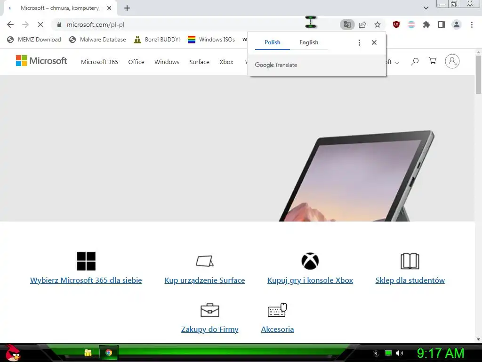Viewport: 482px width, 362px height.
Task: Click the Surface device icon
Action: [x=205, y=261]
